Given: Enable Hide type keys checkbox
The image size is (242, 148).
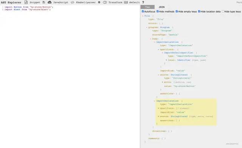Looking at the screenshot, I should 223,11.
